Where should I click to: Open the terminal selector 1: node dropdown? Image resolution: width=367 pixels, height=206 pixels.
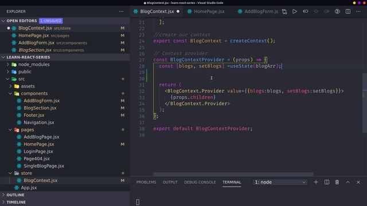point(280,182)
